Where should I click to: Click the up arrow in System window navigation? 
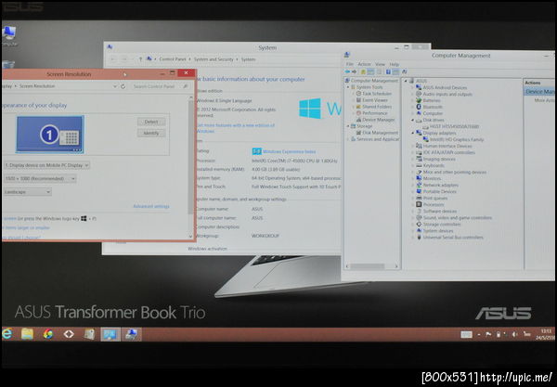[x=140, y=59]
